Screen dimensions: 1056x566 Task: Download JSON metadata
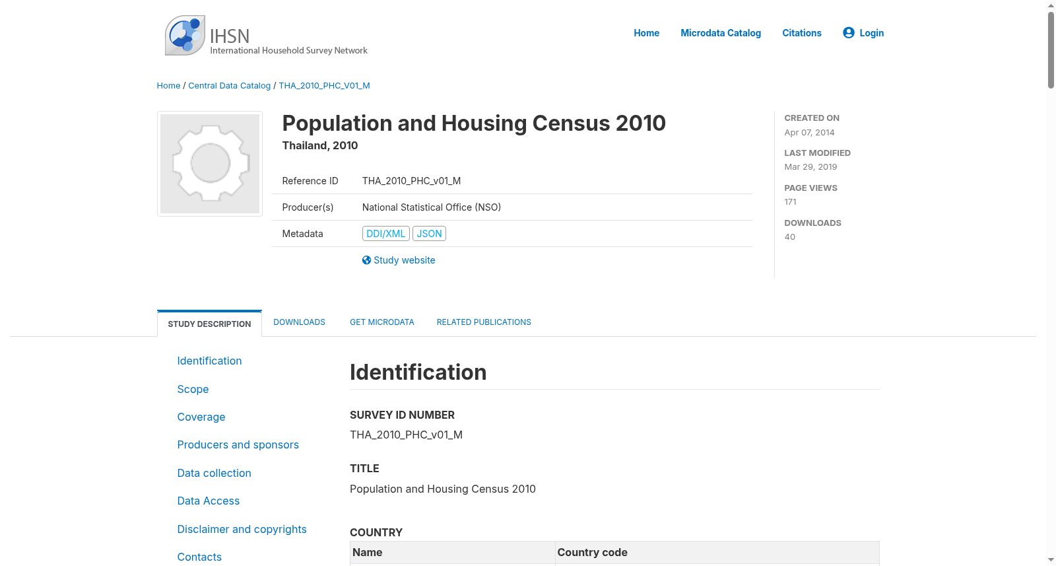(429, 234)
